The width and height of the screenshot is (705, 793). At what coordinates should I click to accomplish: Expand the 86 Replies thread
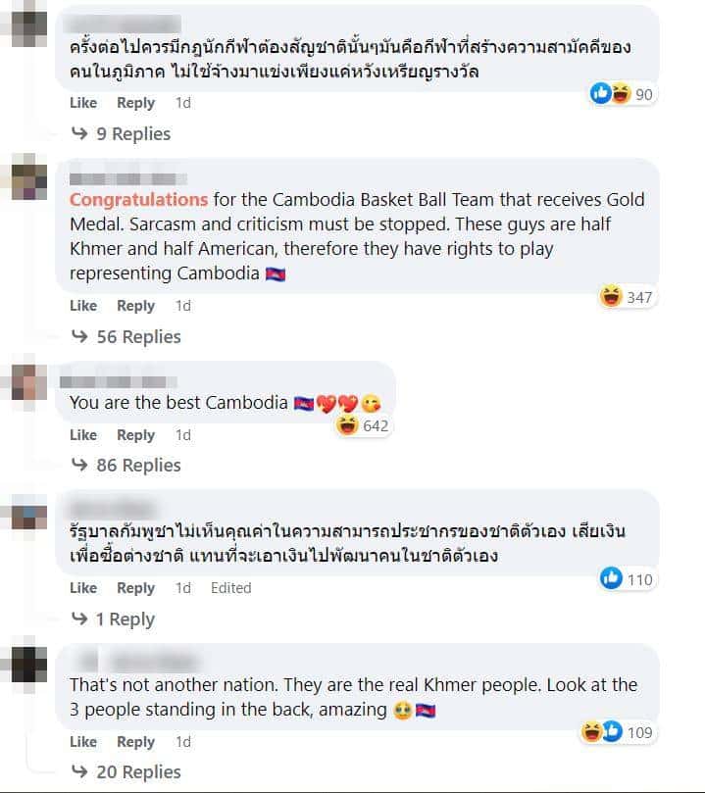126,466
